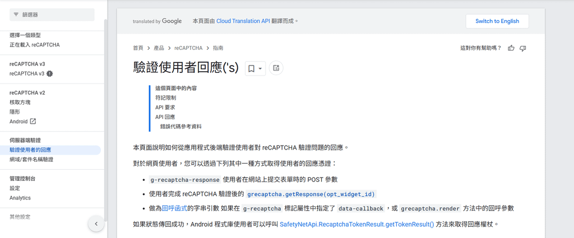Jump to API 回應 section

pyautogui.click(x=165, y=117)
